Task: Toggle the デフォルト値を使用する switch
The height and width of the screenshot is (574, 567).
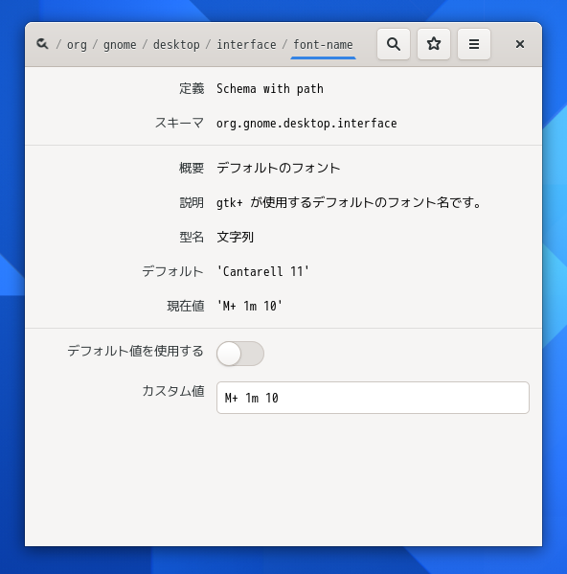Action: coord(240,354)
